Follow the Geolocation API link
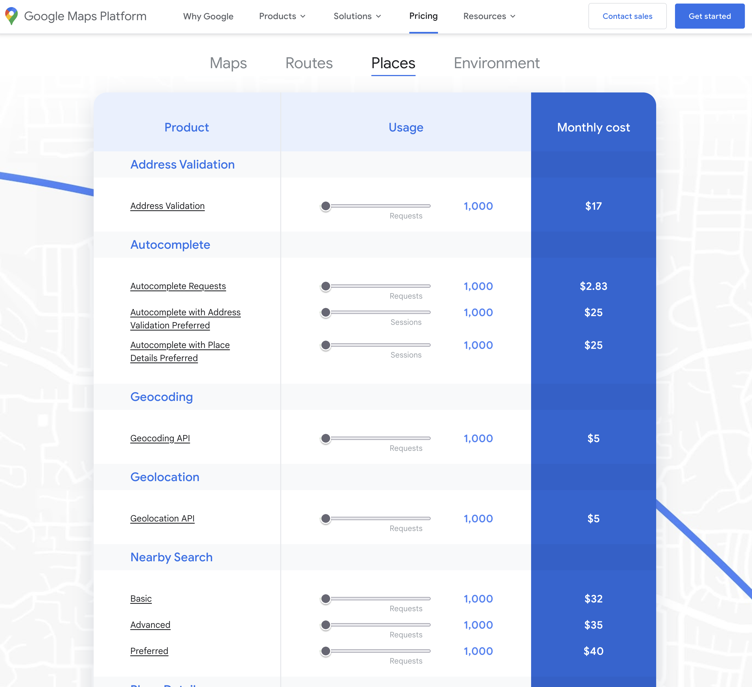Screen dimensions: 752x687 click(x=162, y=519)
